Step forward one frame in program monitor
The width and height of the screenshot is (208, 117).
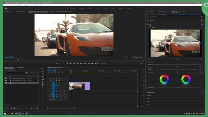(78, 64)
